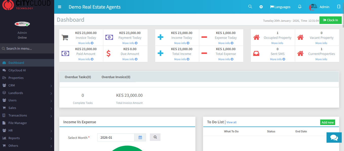
Task: Click the End Date column header
Action: pyautogui.click(x=301, y=131)
